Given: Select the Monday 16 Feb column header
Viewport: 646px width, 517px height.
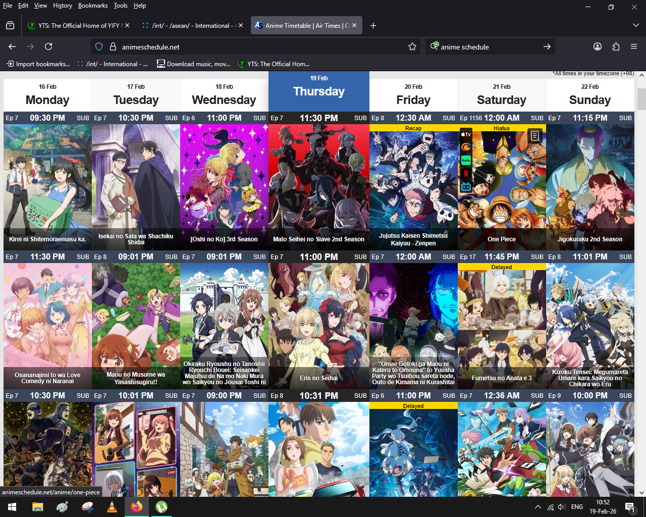Looking at the screenshot, I should coord(47,95).
